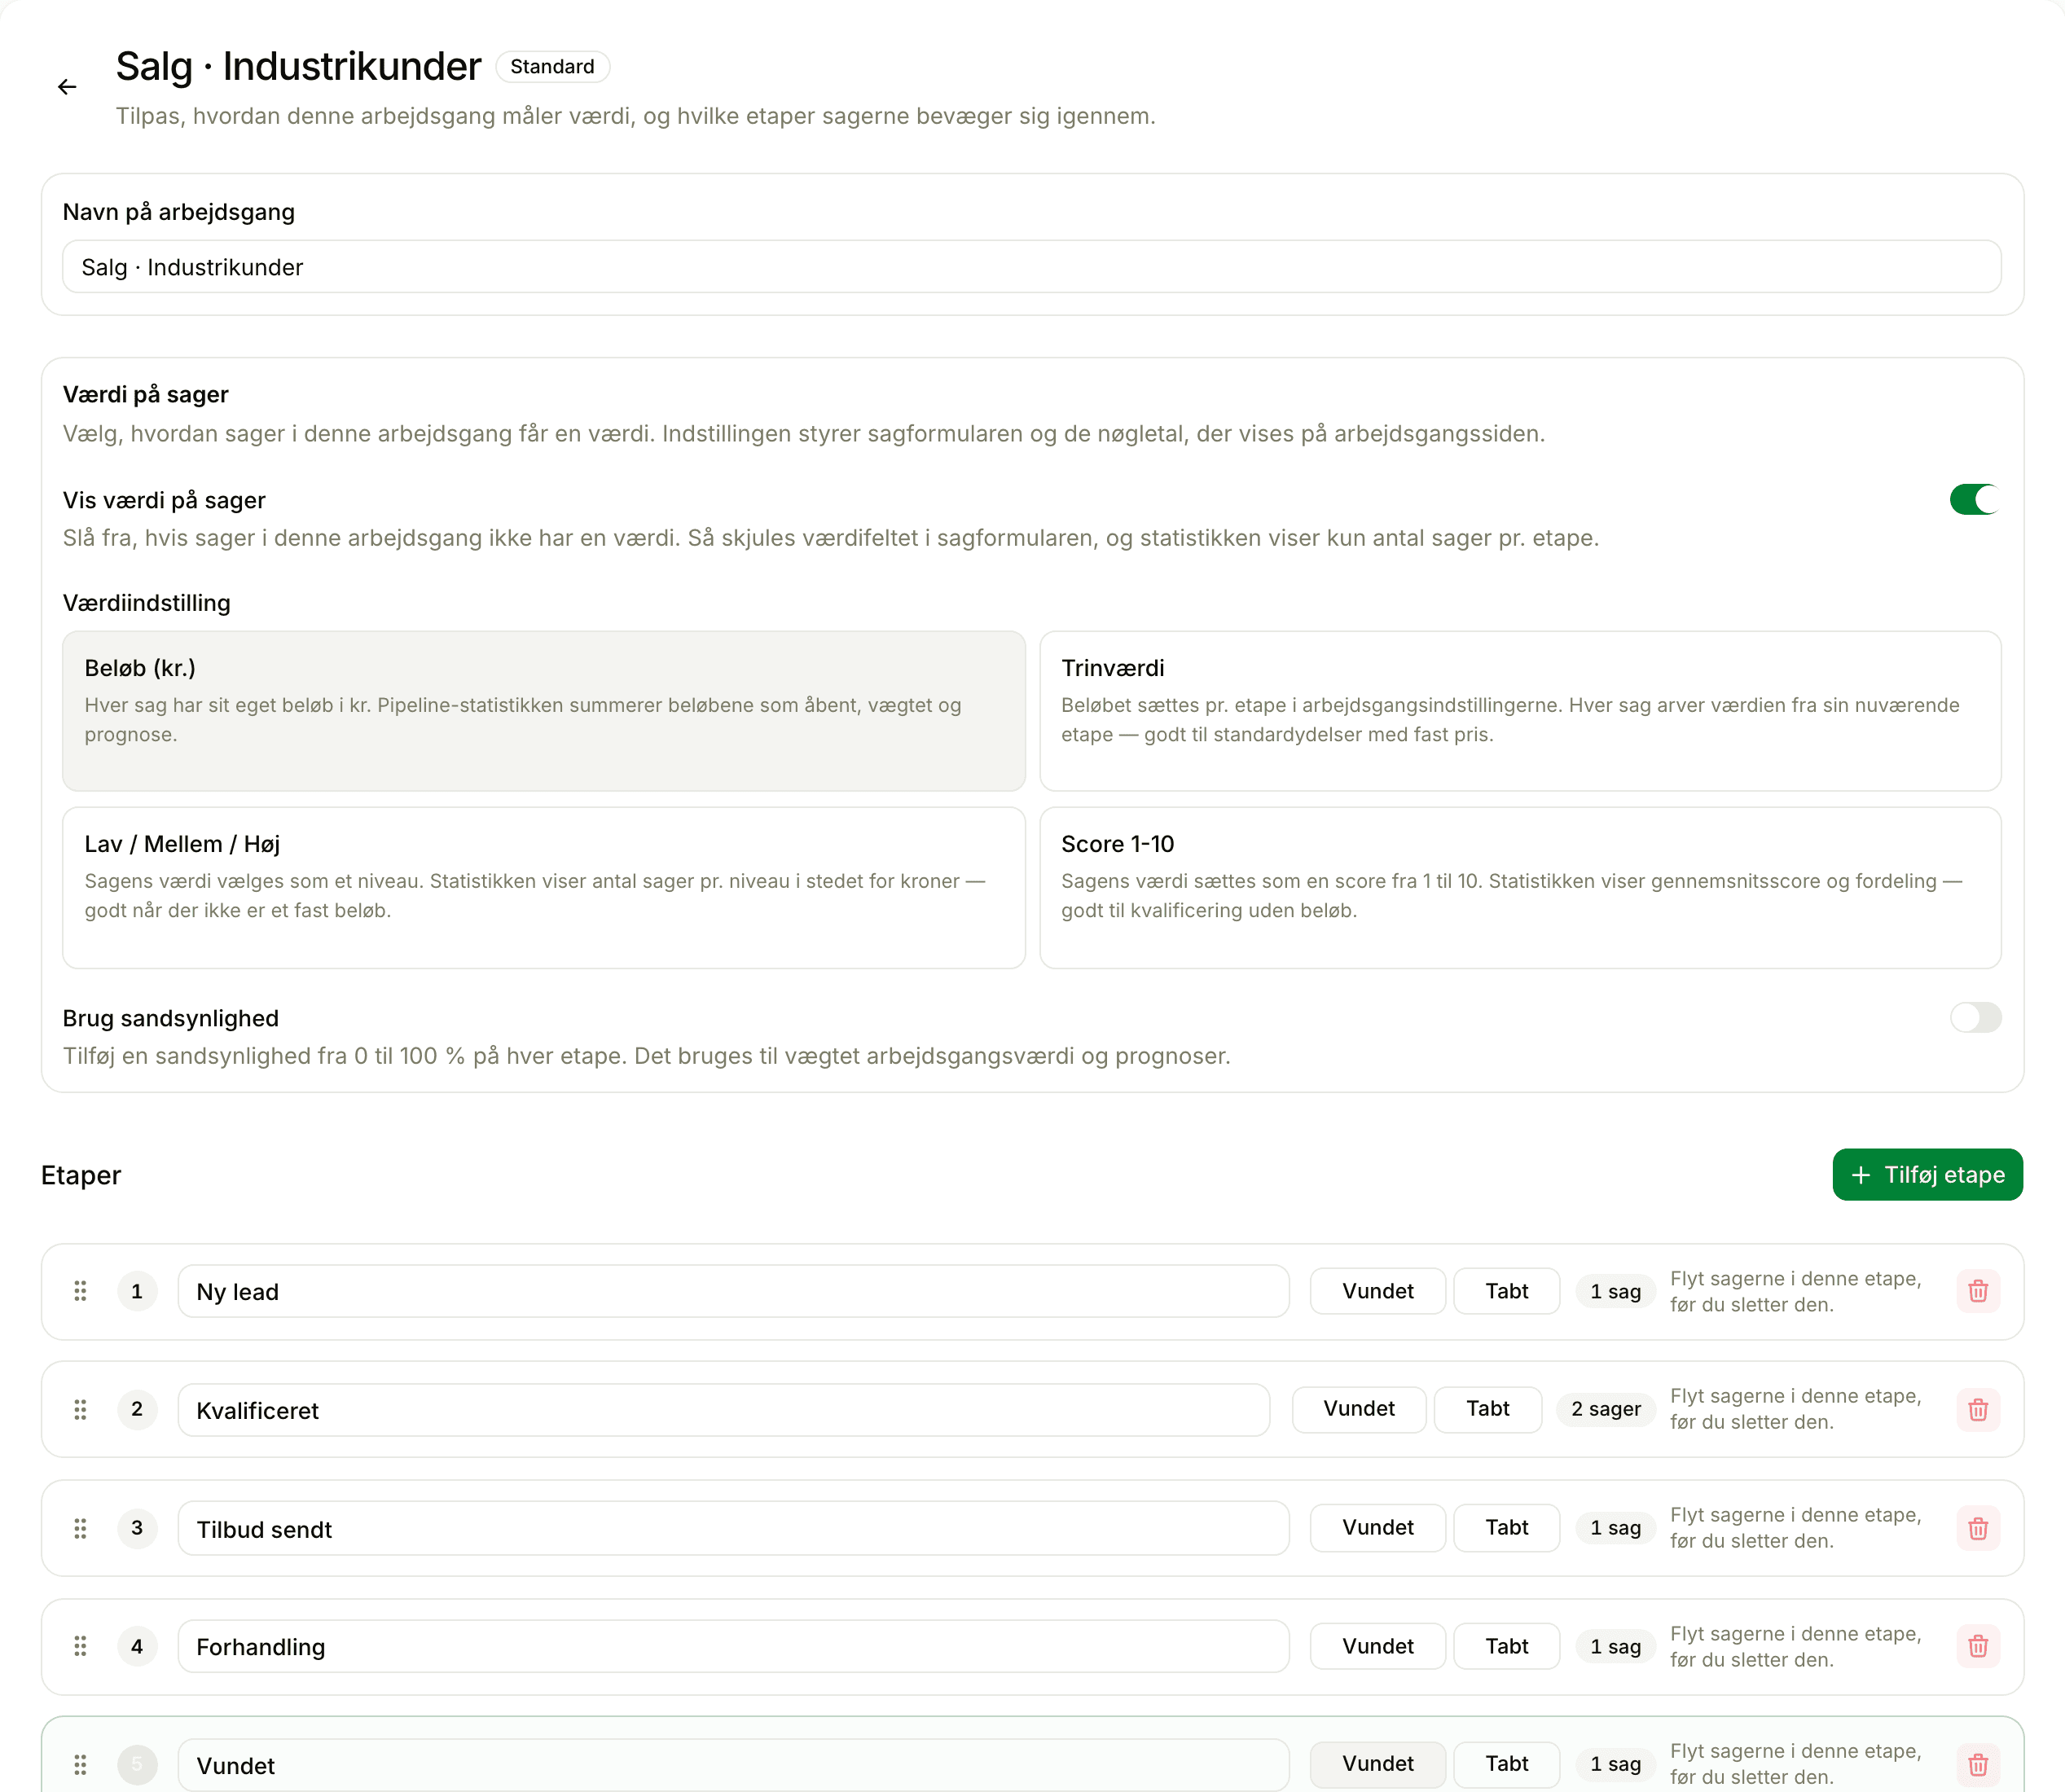Delete the Forhandling stage
Image resolution: width=2065 pixels, height=1792 pixels.
tap(1977, 1646)
